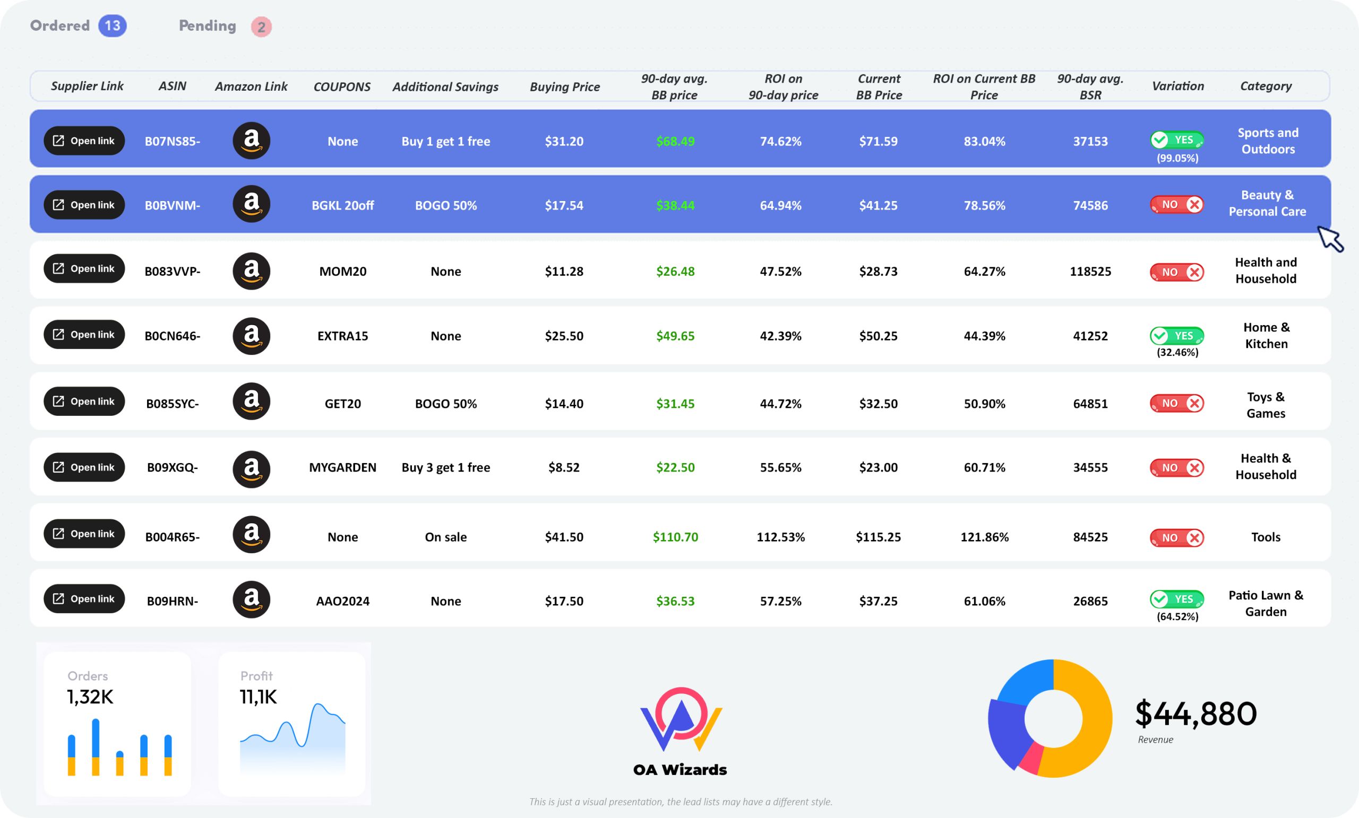The width and height of the screenshot is (1359, 818).
Task: Click current BB price $50.25
Action: (x=878, y=336)
